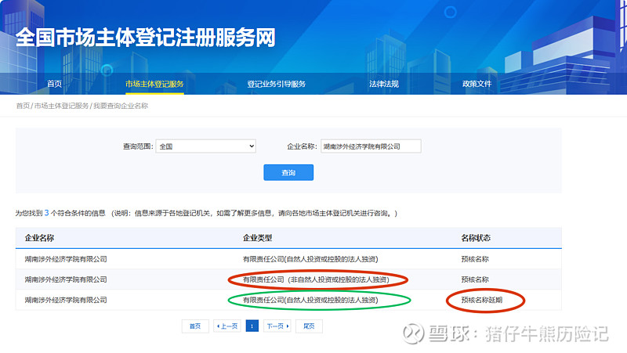
Task: Open the 政策文件 tab
Action: tap(477, 84)
